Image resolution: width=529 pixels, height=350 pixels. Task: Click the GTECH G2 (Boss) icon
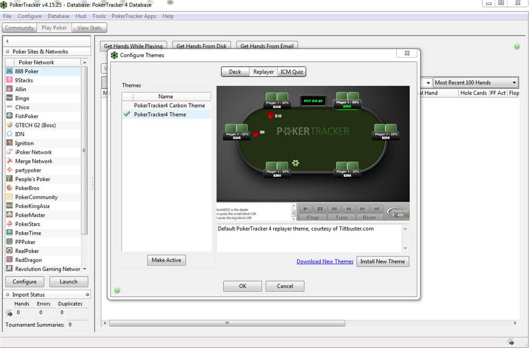click(10, 125)
